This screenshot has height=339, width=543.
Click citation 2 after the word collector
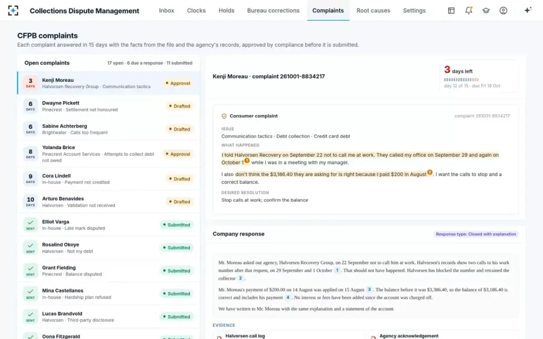[241, 278]
